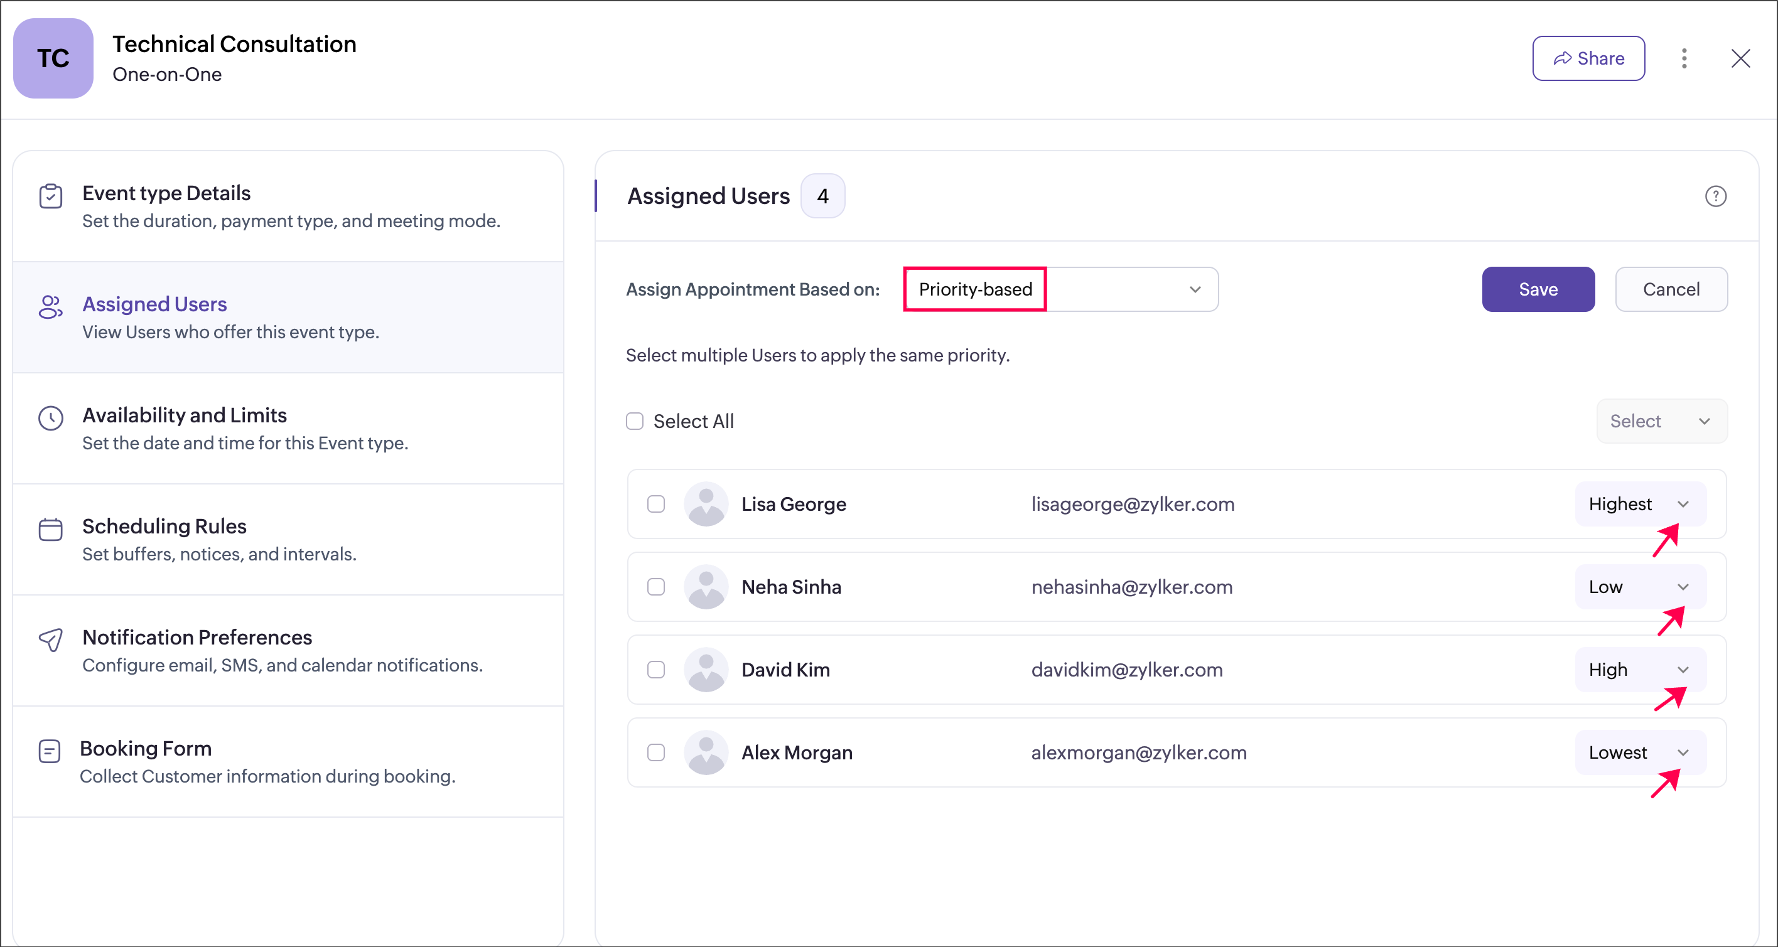Check the Select All checkbox

tap(634, 420)
